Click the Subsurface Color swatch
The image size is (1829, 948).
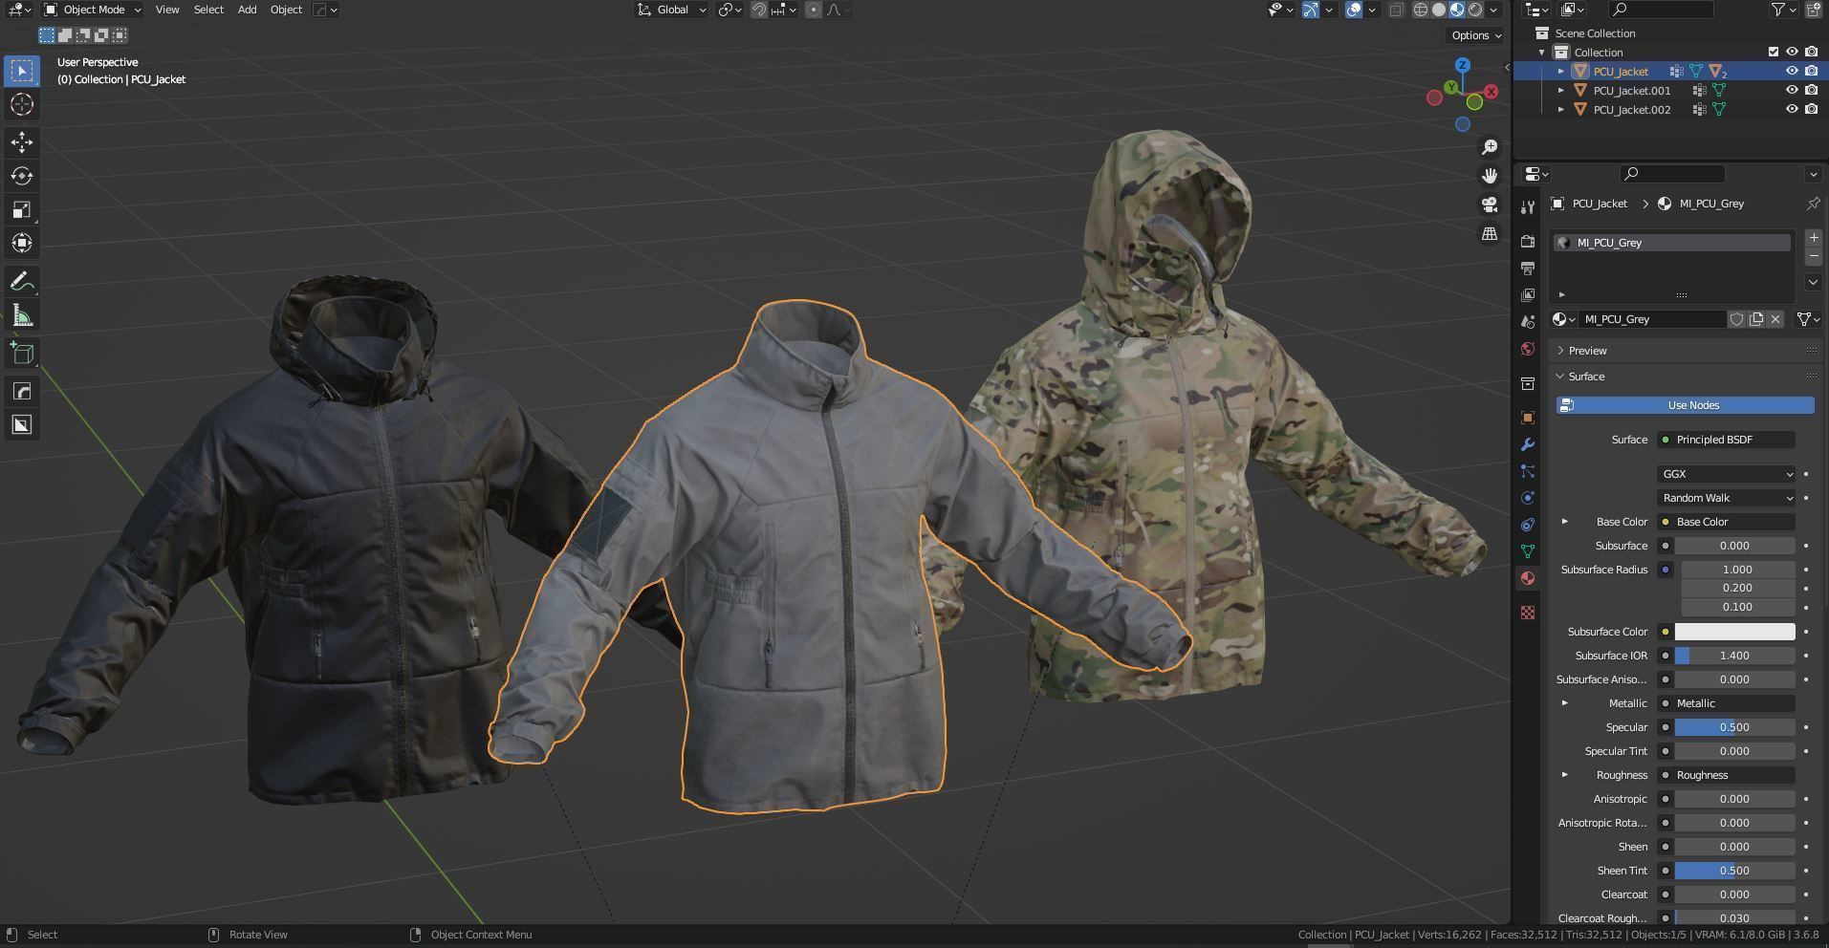(x=1734, y=632)
